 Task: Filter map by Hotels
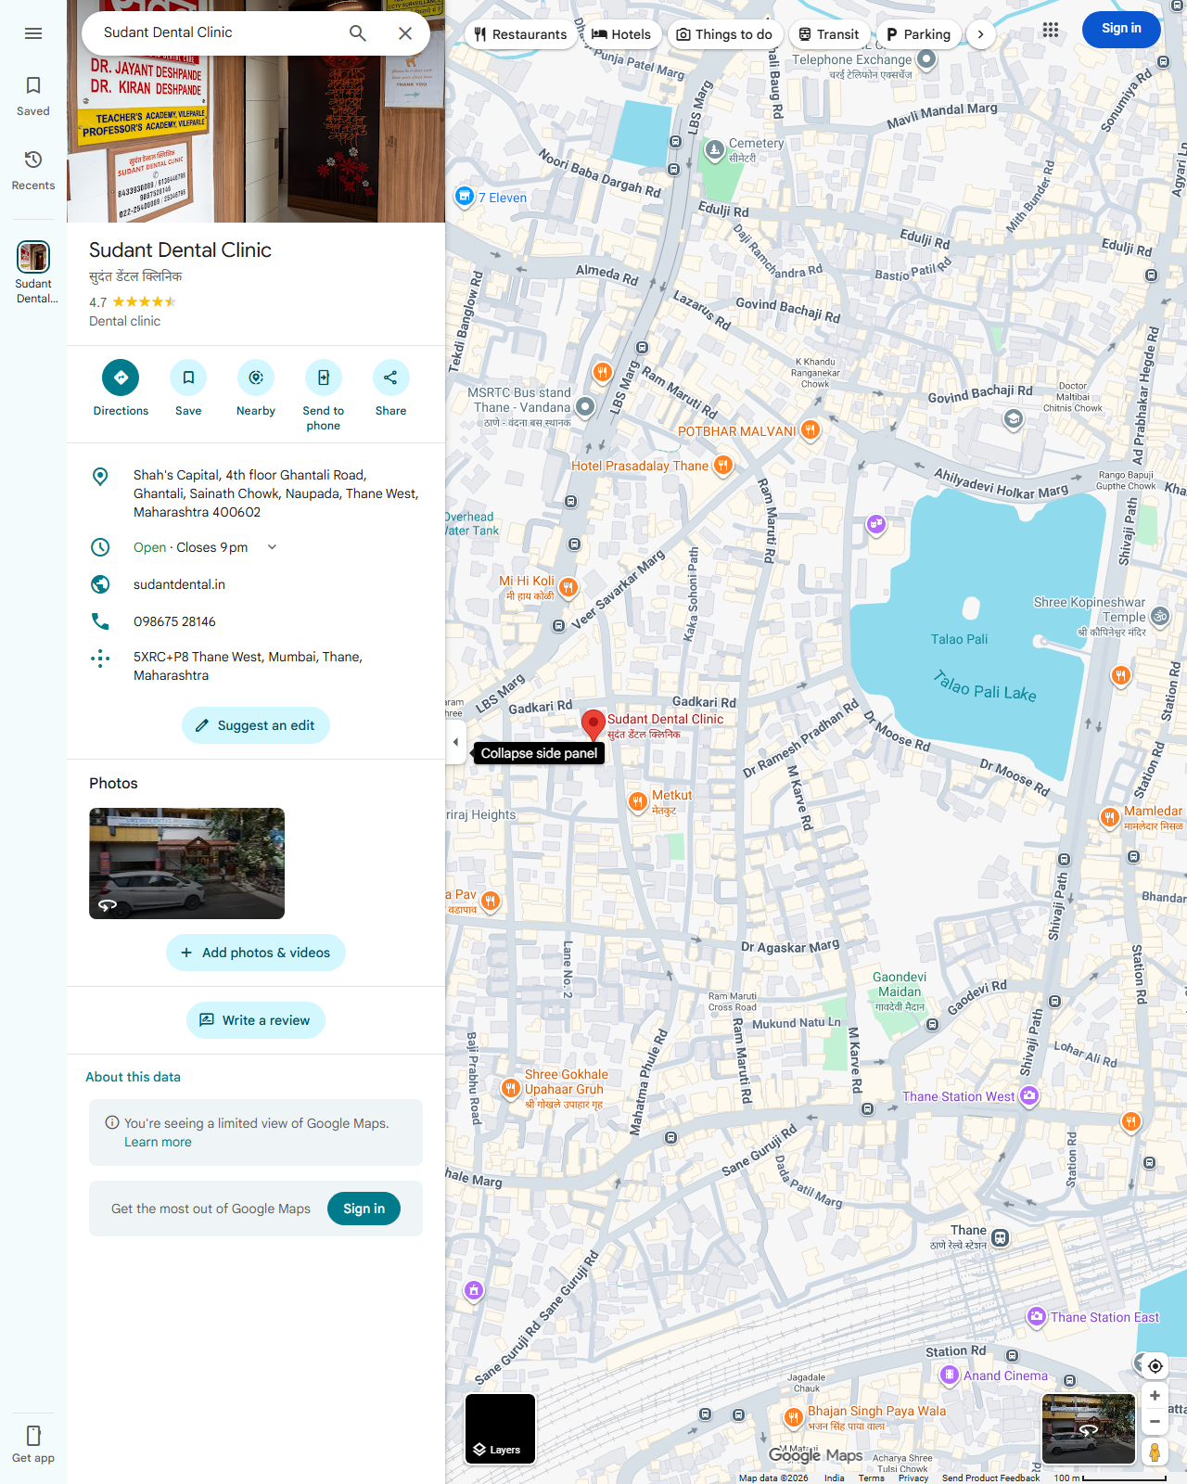tap(621, 34)
